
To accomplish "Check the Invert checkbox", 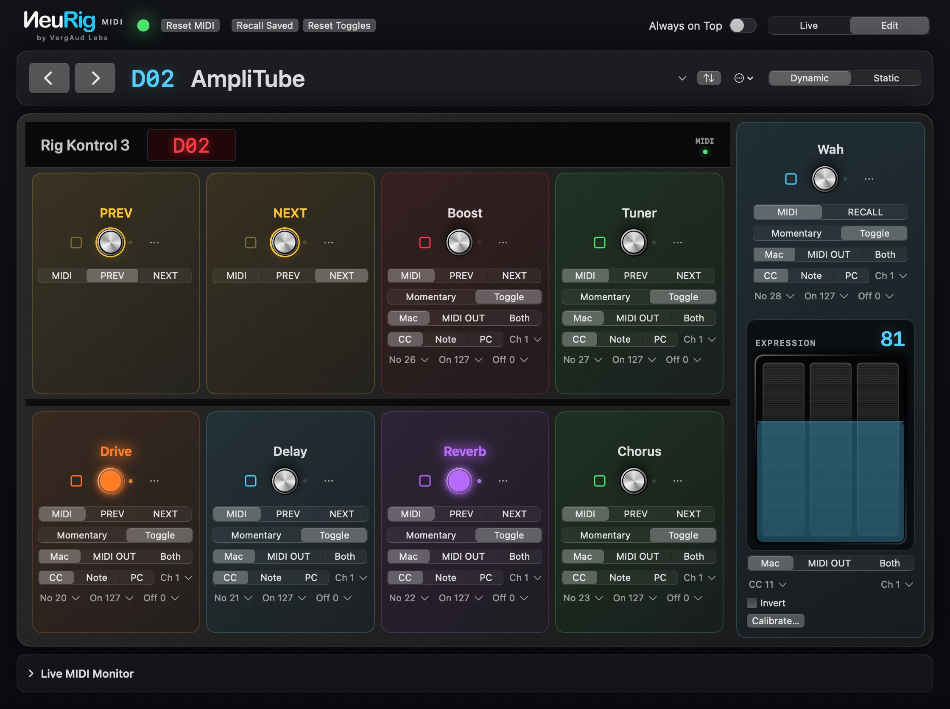I will 752,603.
